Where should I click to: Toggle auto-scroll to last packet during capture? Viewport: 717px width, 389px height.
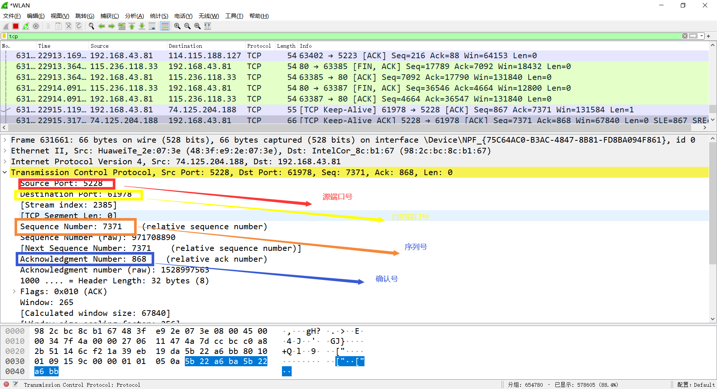pos(152,26)
